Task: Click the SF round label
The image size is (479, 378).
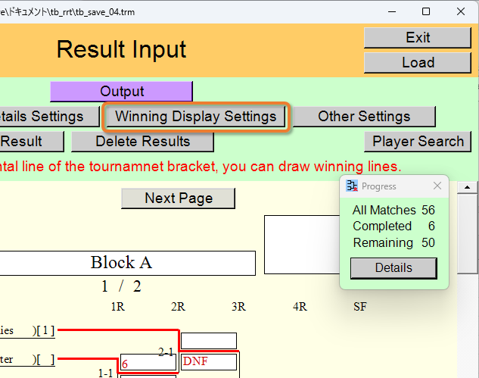Action: pos(360,307)
